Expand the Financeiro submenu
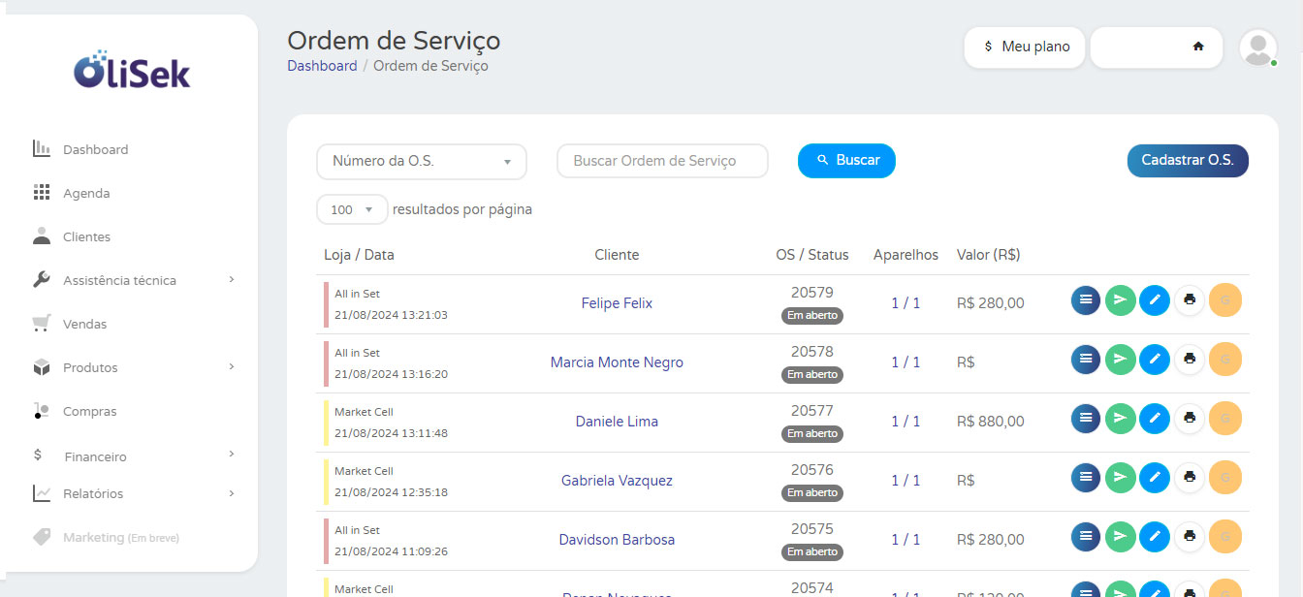The width and height of the screenshot is (1303, 597). 232,455
